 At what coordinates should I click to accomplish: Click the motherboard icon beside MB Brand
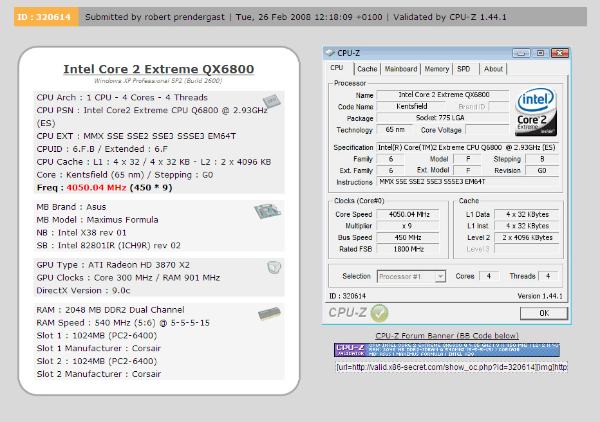point(267,211)
